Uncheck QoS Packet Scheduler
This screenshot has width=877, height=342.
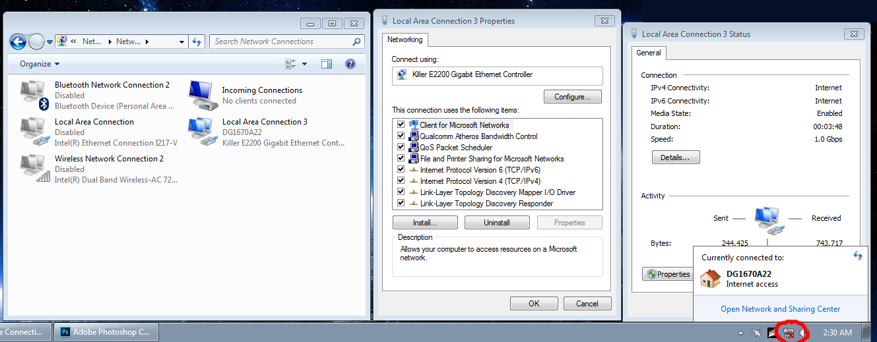(401, 147)
